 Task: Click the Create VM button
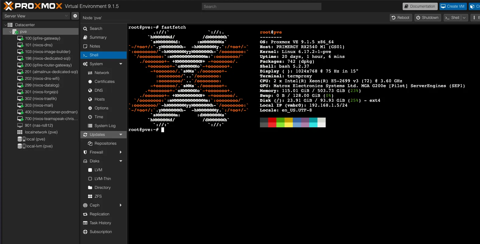(x=453, y=6)
